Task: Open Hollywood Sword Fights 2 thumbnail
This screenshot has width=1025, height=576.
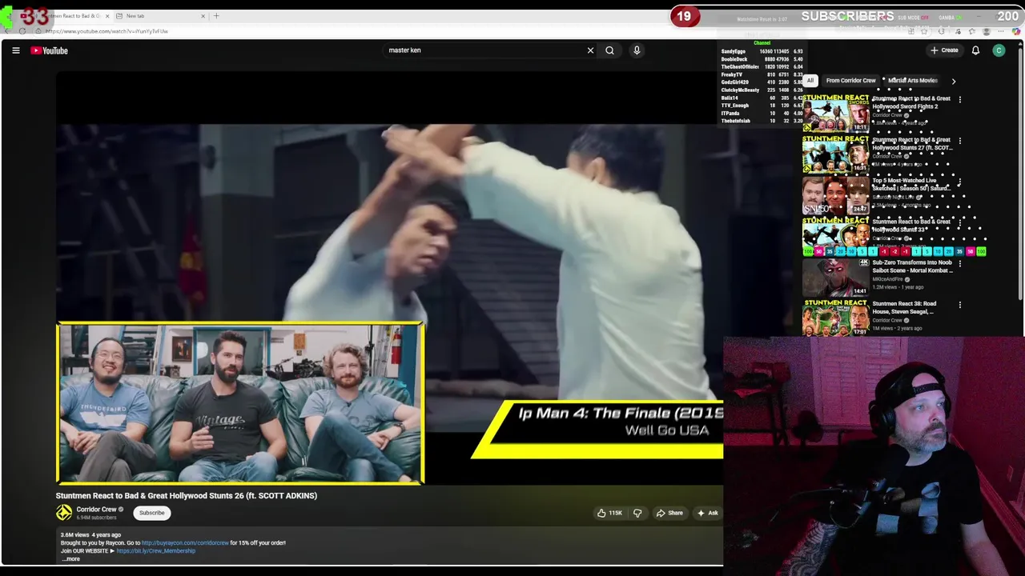Action: pos(836,113)
